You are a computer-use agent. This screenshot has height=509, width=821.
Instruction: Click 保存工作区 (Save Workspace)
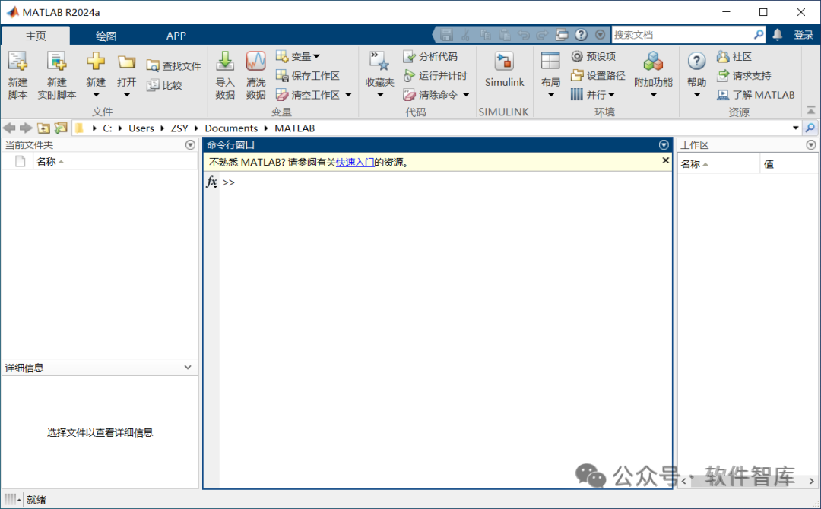click(x=308, y=76)
